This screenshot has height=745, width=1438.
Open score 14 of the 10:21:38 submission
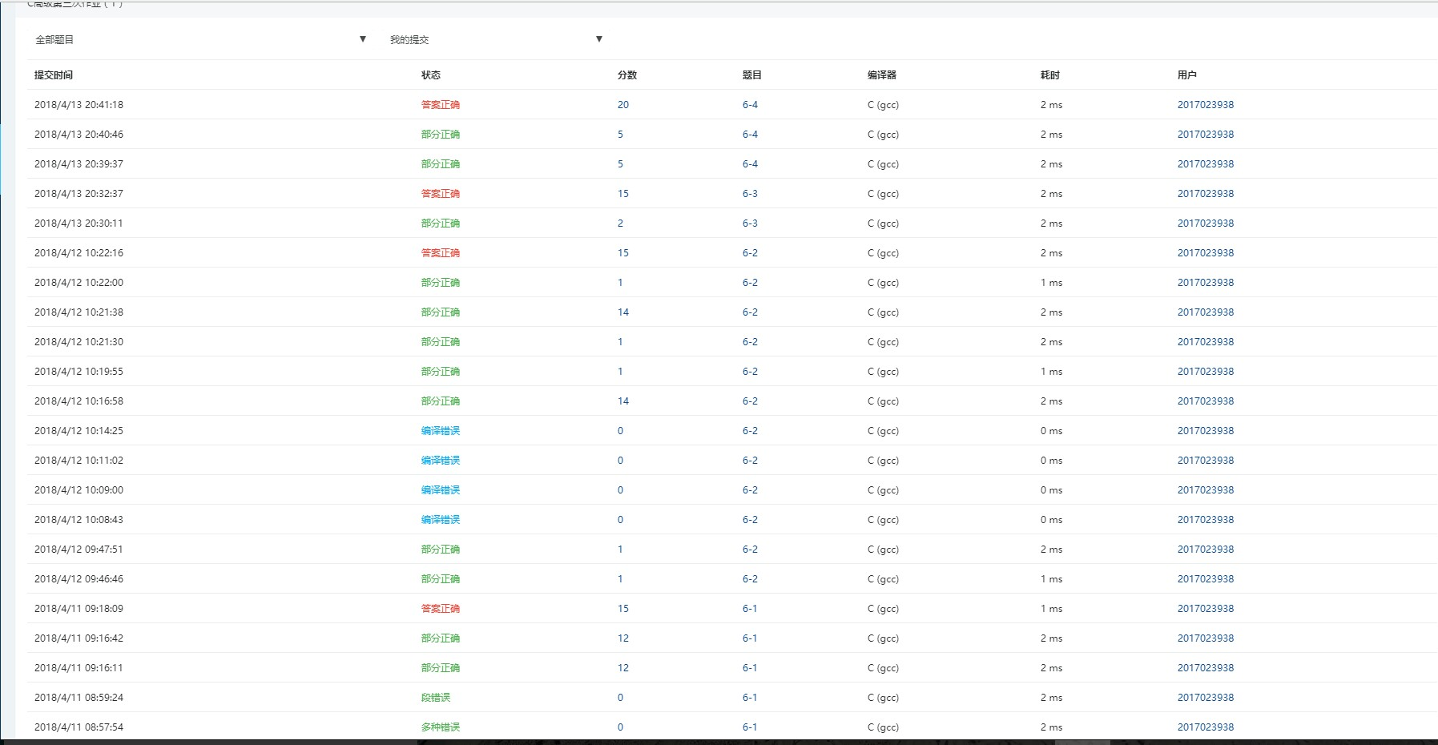[623, 312]
